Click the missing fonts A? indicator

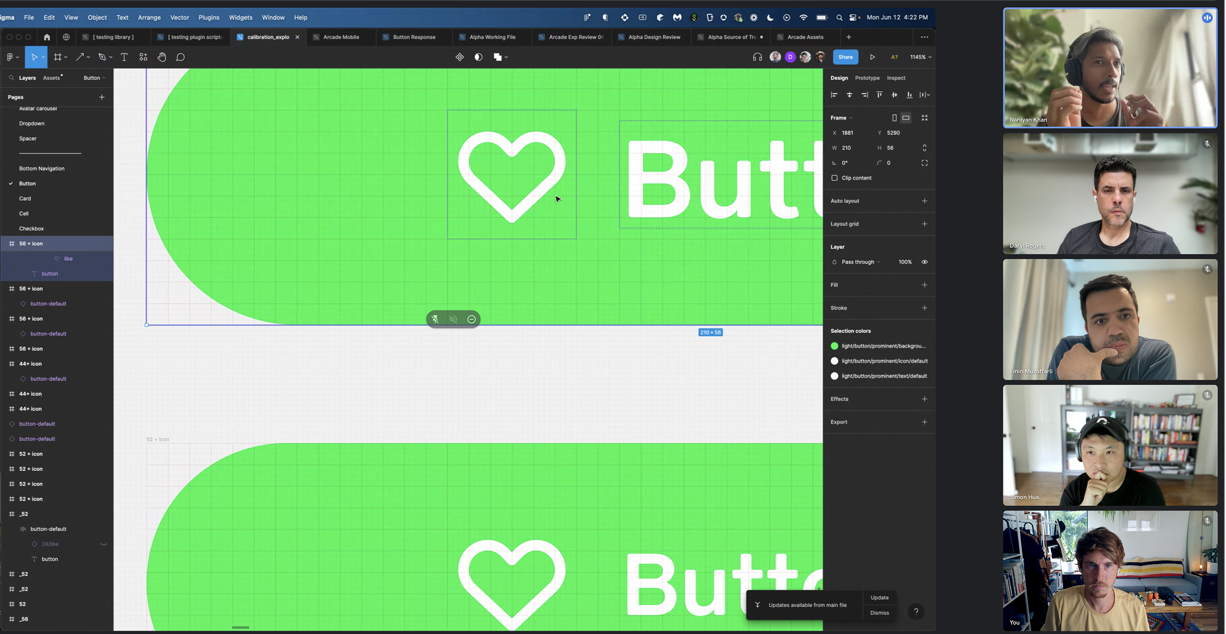894,57
